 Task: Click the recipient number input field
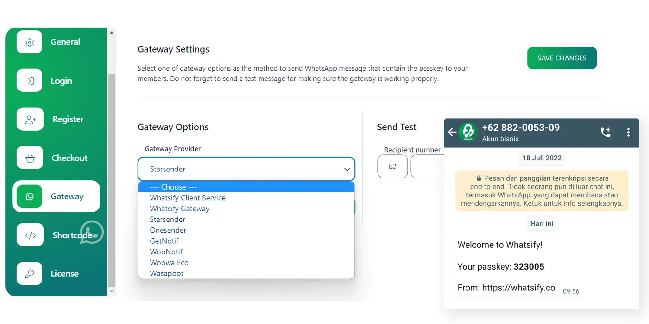coord(427,166)
